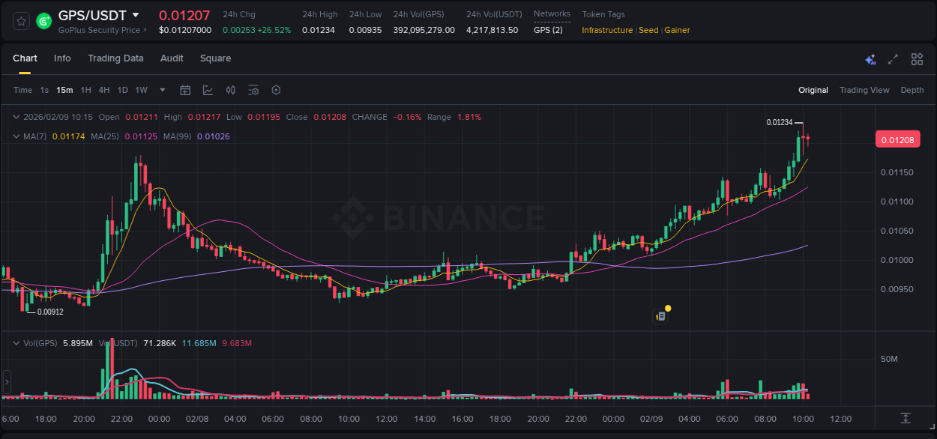Open the indicator settings icon
The height and width of the screenshot is (439, 937).
253,90
